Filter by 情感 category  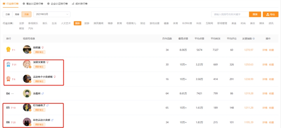pos(110,23)
